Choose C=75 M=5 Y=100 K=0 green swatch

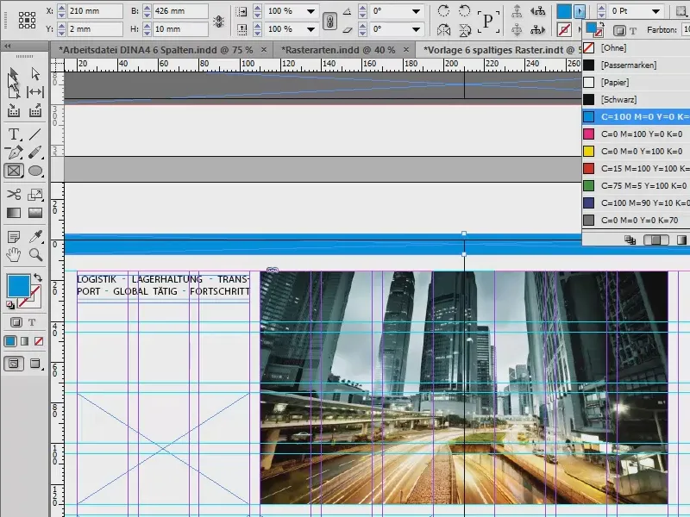coord(636,185)
